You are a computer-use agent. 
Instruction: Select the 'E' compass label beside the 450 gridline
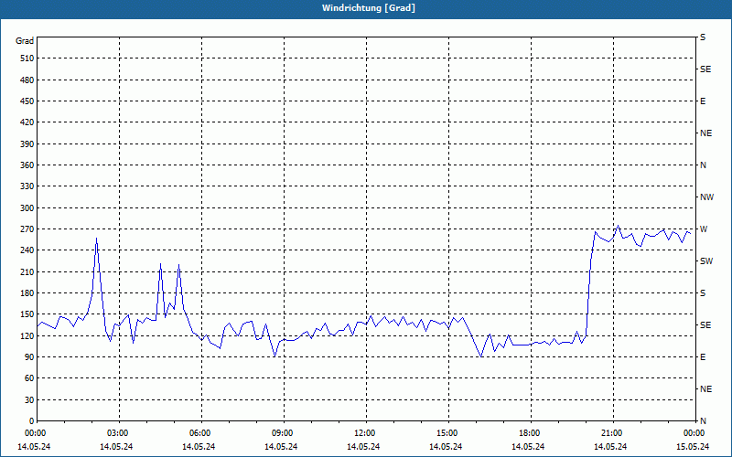point(703,101)
